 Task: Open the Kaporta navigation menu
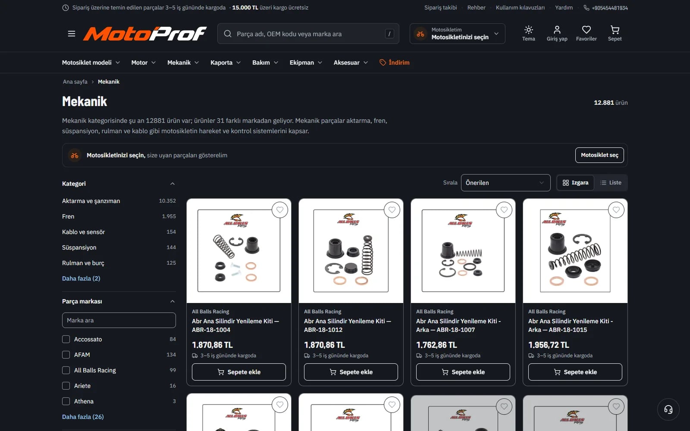tap(226, 62)
